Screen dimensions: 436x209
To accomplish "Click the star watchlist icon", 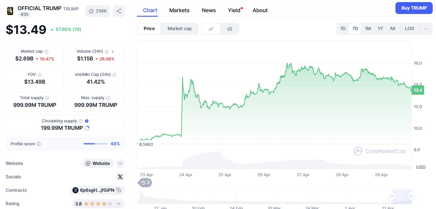I will [91, 11].
